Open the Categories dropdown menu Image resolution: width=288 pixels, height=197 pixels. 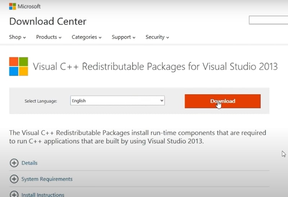click(x=86, y=37)
